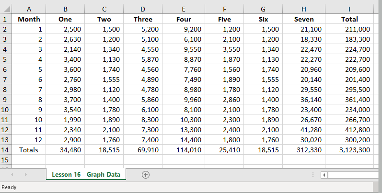
Task: Select cell containing 3,123,300
Action: (349, 150)
